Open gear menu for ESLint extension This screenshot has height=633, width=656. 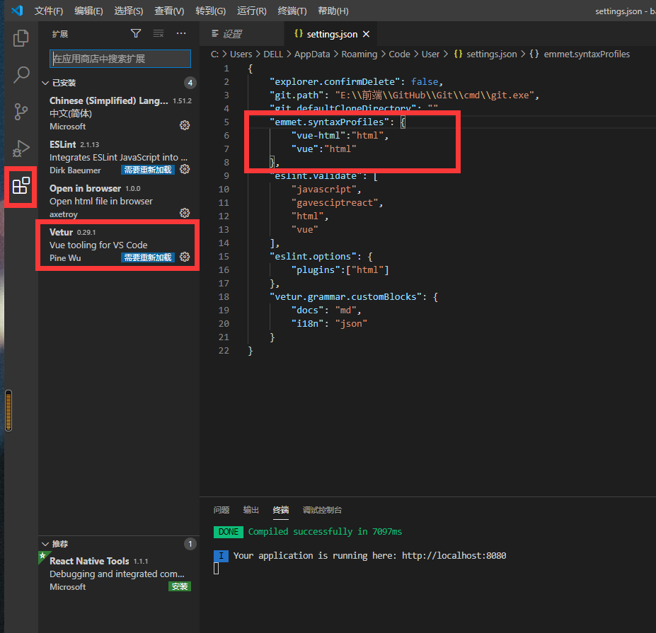click(x=185, y=169)
